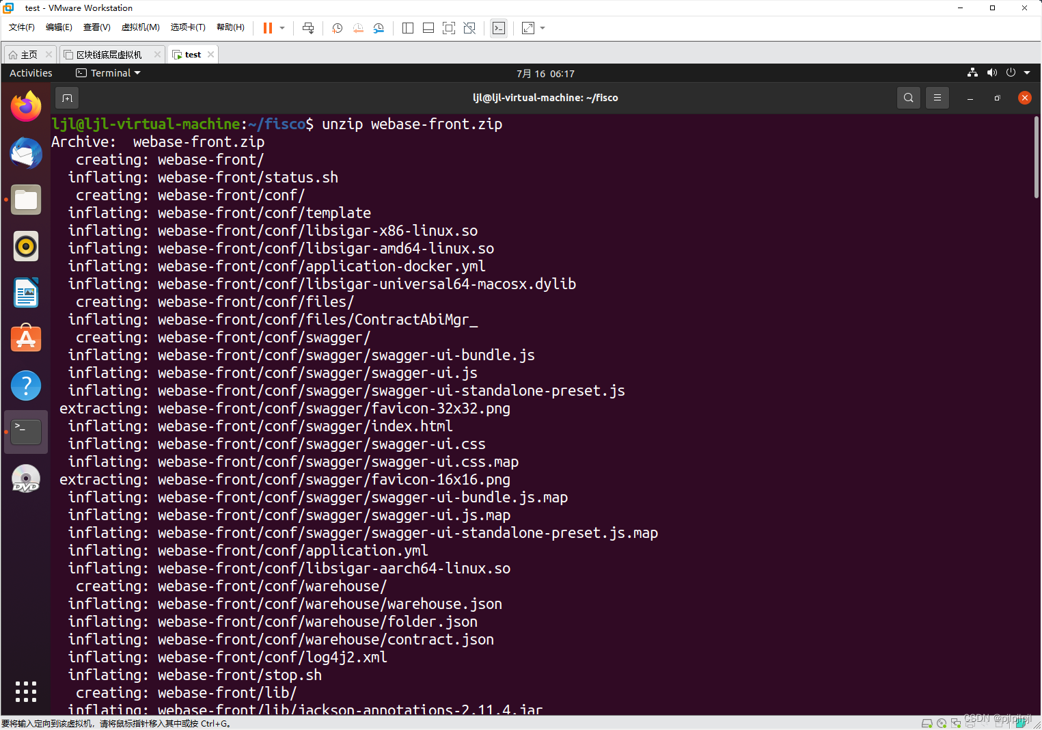
Task: Click the command text 'unzip webase-front.zip'
Action: [x=412, y=124]
